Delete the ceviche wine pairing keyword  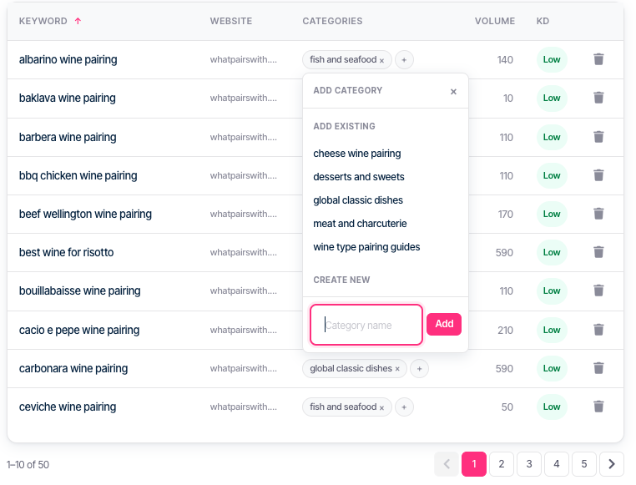(x=598, y=407)
